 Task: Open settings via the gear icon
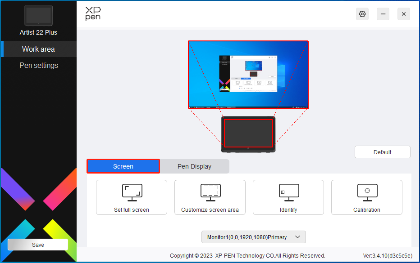pos(362,14)
